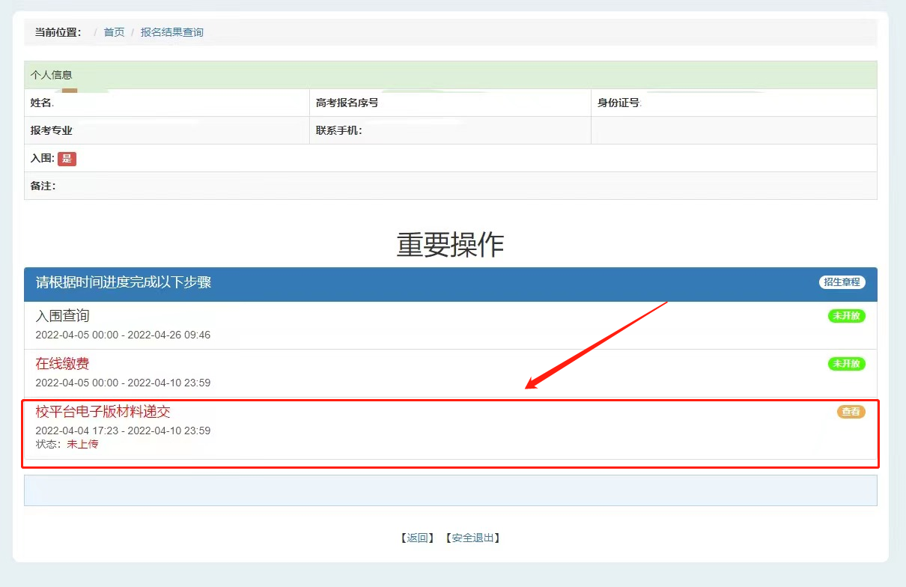This screenshot has width=906, height=587.
Task: Click the 安全退出 logout link
Action: point(472,538)
